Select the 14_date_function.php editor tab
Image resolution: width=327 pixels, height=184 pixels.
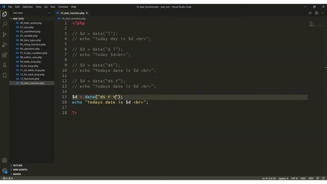pyautogui.click(x=72, y=13)
